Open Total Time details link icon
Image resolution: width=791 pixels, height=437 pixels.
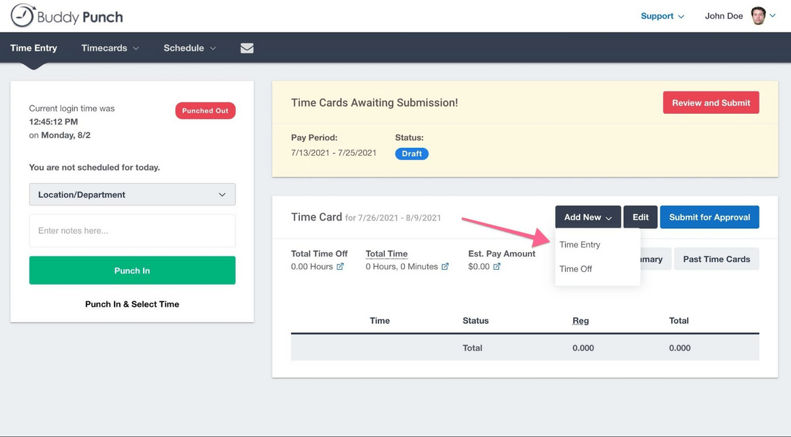[x=445, y=267]
